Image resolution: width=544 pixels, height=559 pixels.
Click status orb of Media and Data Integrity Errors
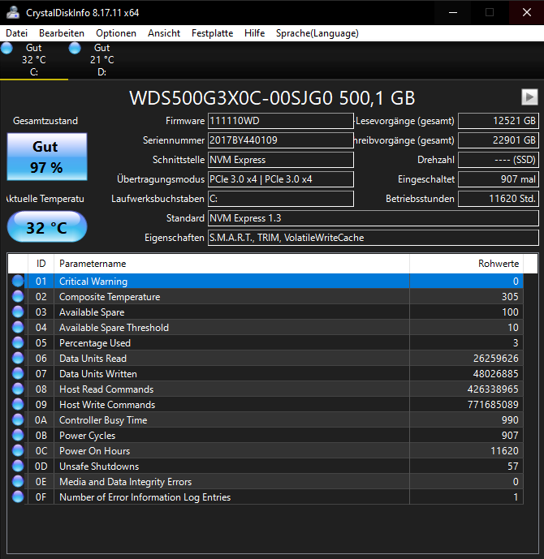[x=18, y=481]
